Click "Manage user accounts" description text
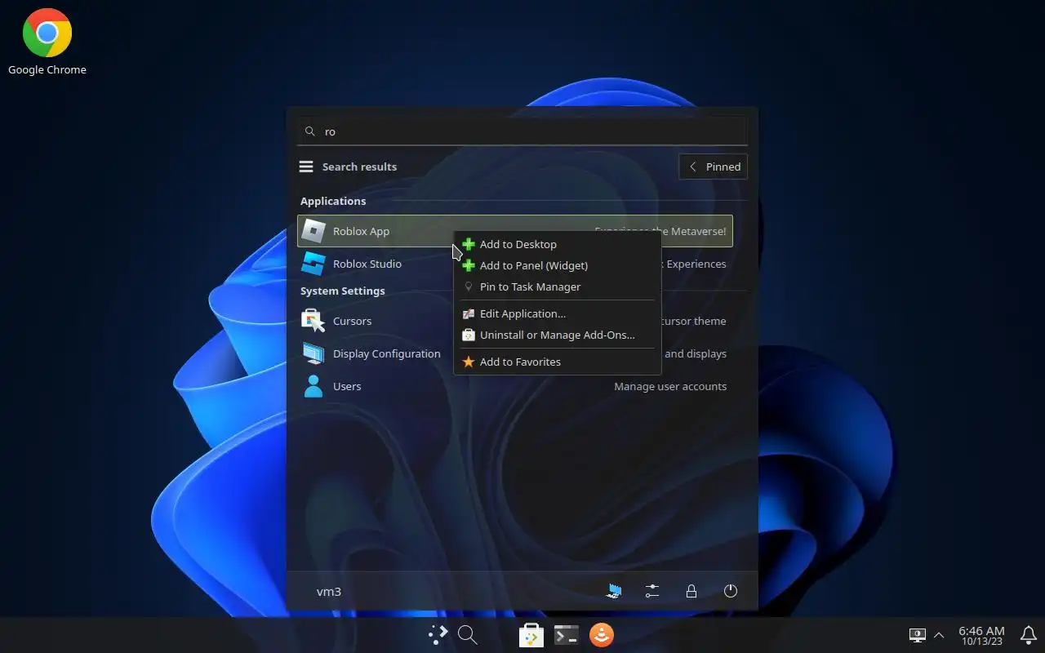 coord(670,386)
